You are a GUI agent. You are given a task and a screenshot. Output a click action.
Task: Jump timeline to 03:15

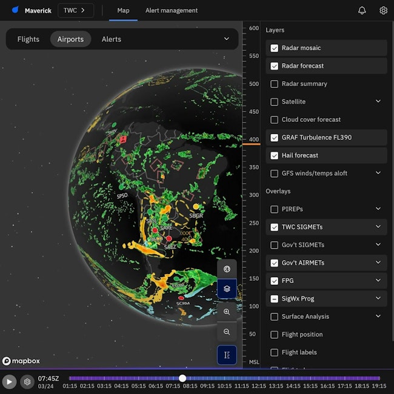pyautogui.click(x=104, y=386)
